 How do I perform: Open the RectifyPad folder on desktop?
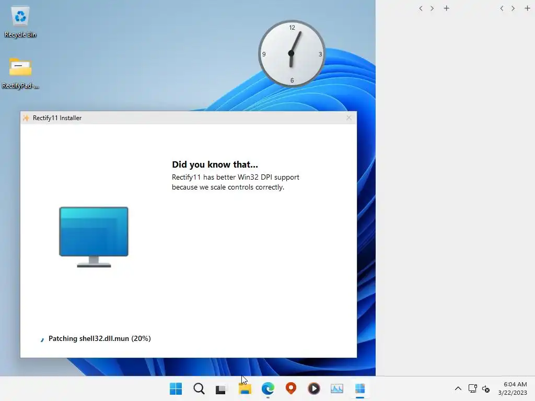pos(20,73)
